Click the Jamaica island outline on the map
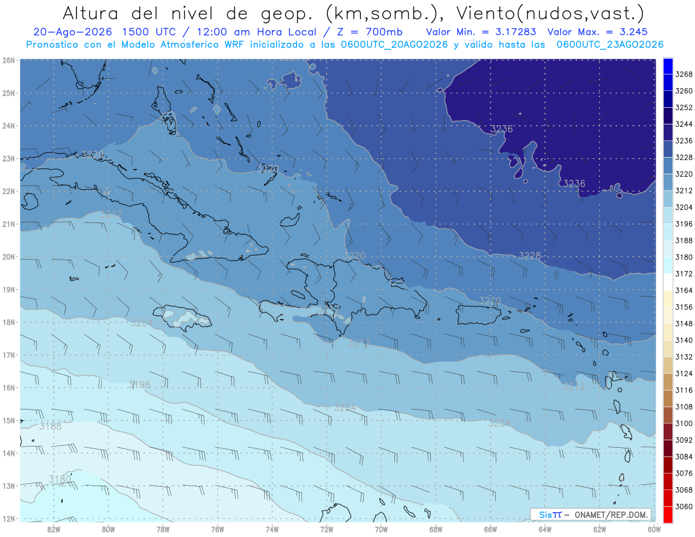 (x=182, y=317)
